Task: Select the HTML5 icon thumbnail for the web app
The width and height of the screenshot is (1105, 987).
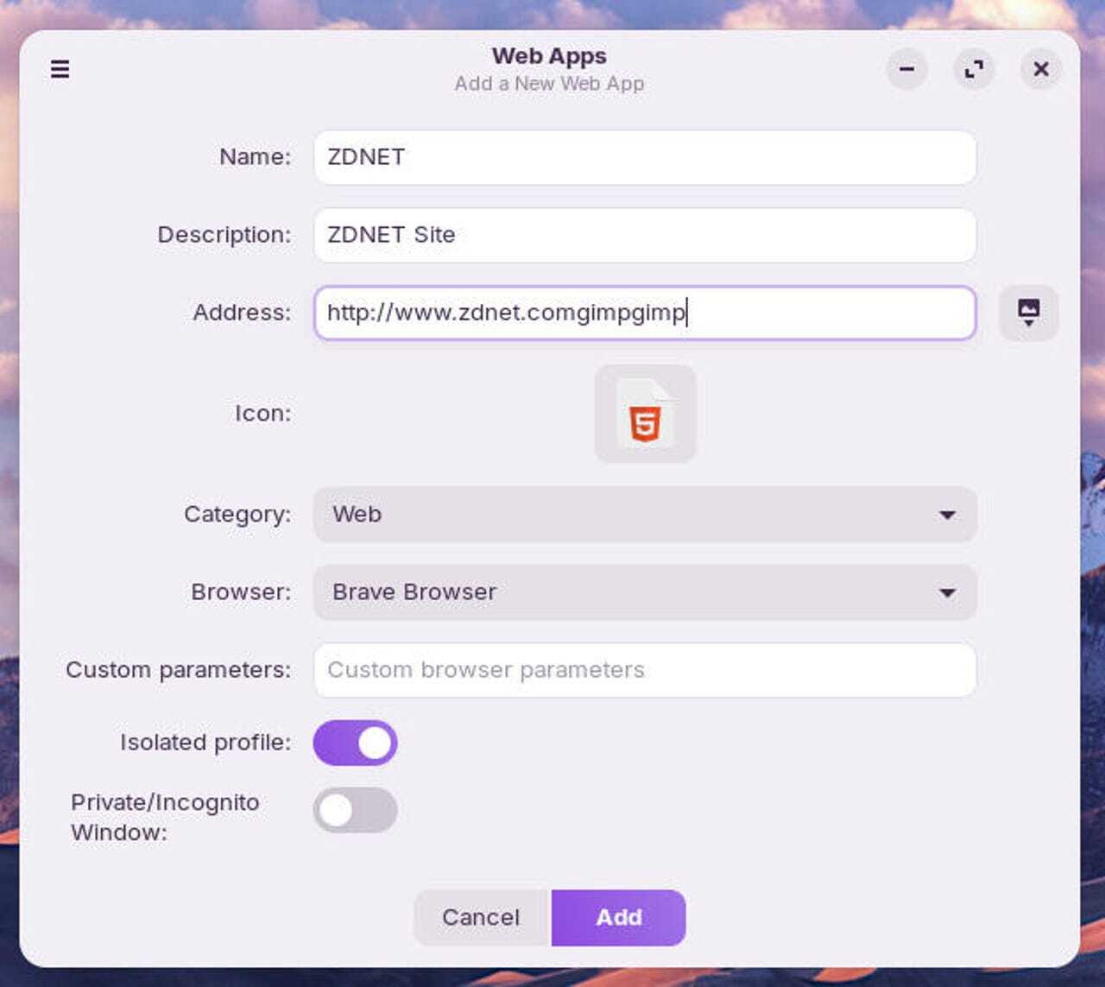Action: point(646,413)
